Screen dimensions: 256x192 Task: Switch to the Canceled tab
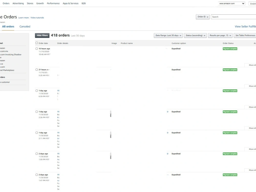(25, 26)
